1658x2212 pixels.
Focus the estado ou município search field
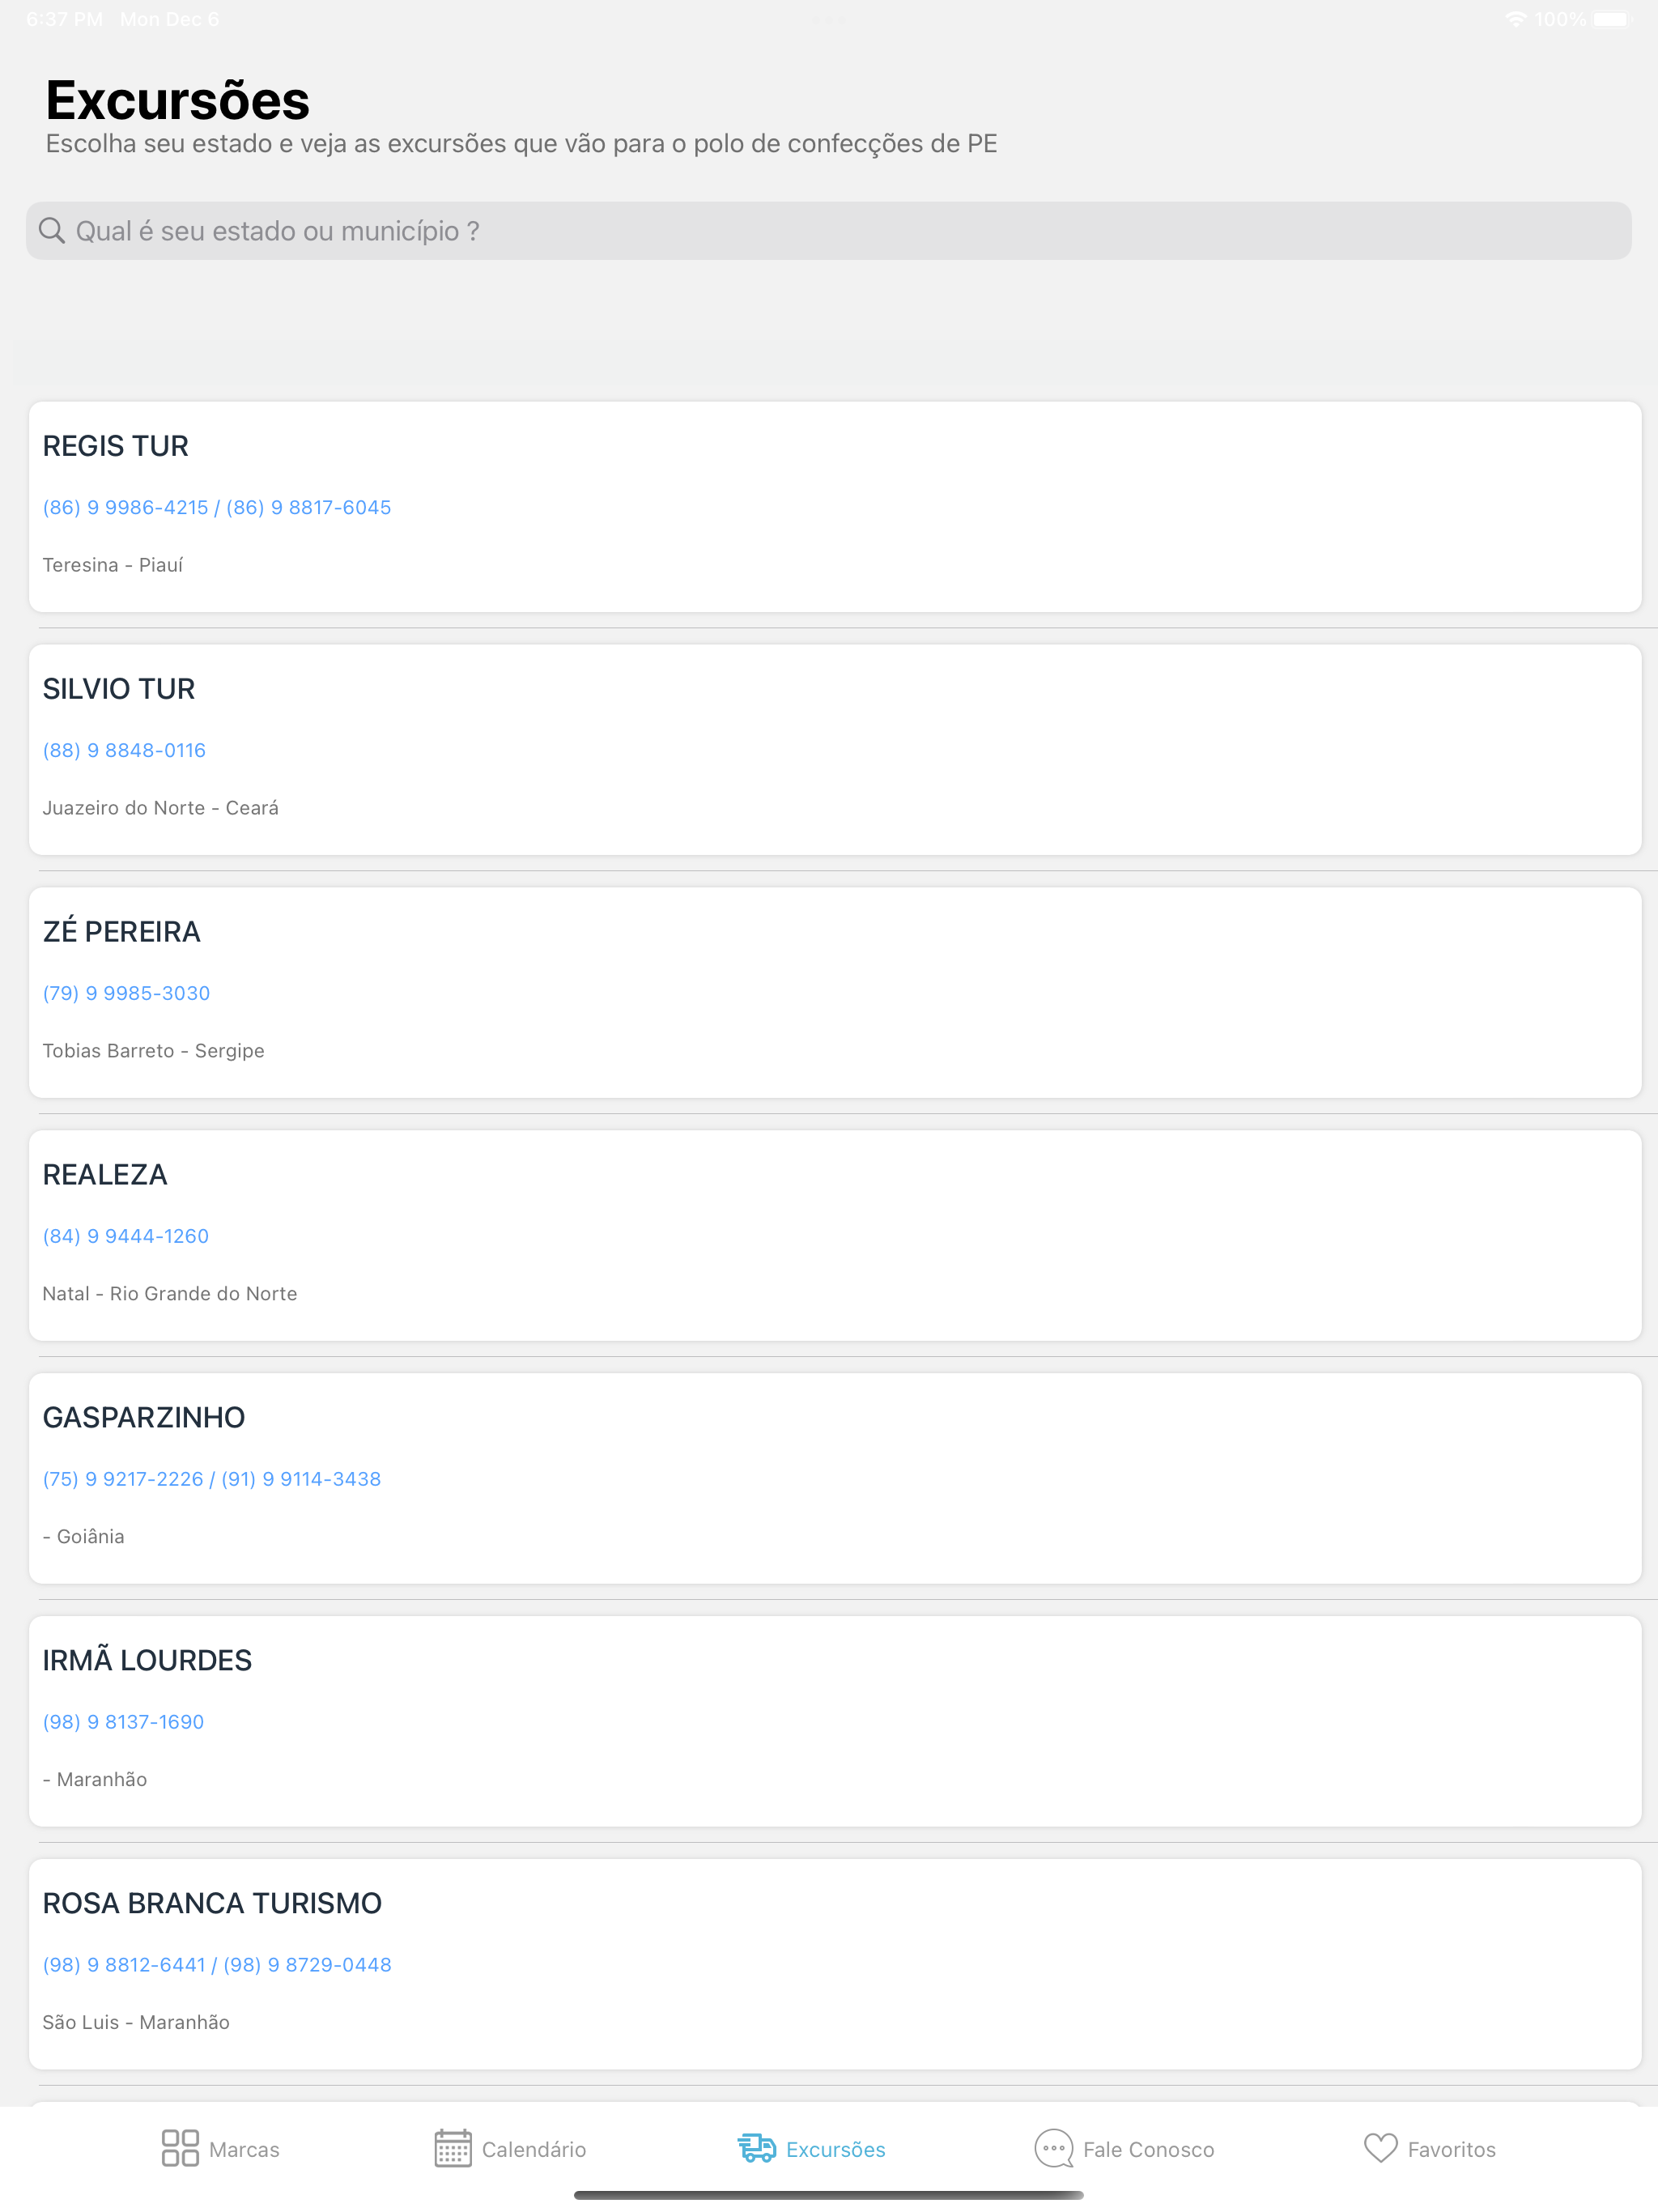[x=829, y=231]
